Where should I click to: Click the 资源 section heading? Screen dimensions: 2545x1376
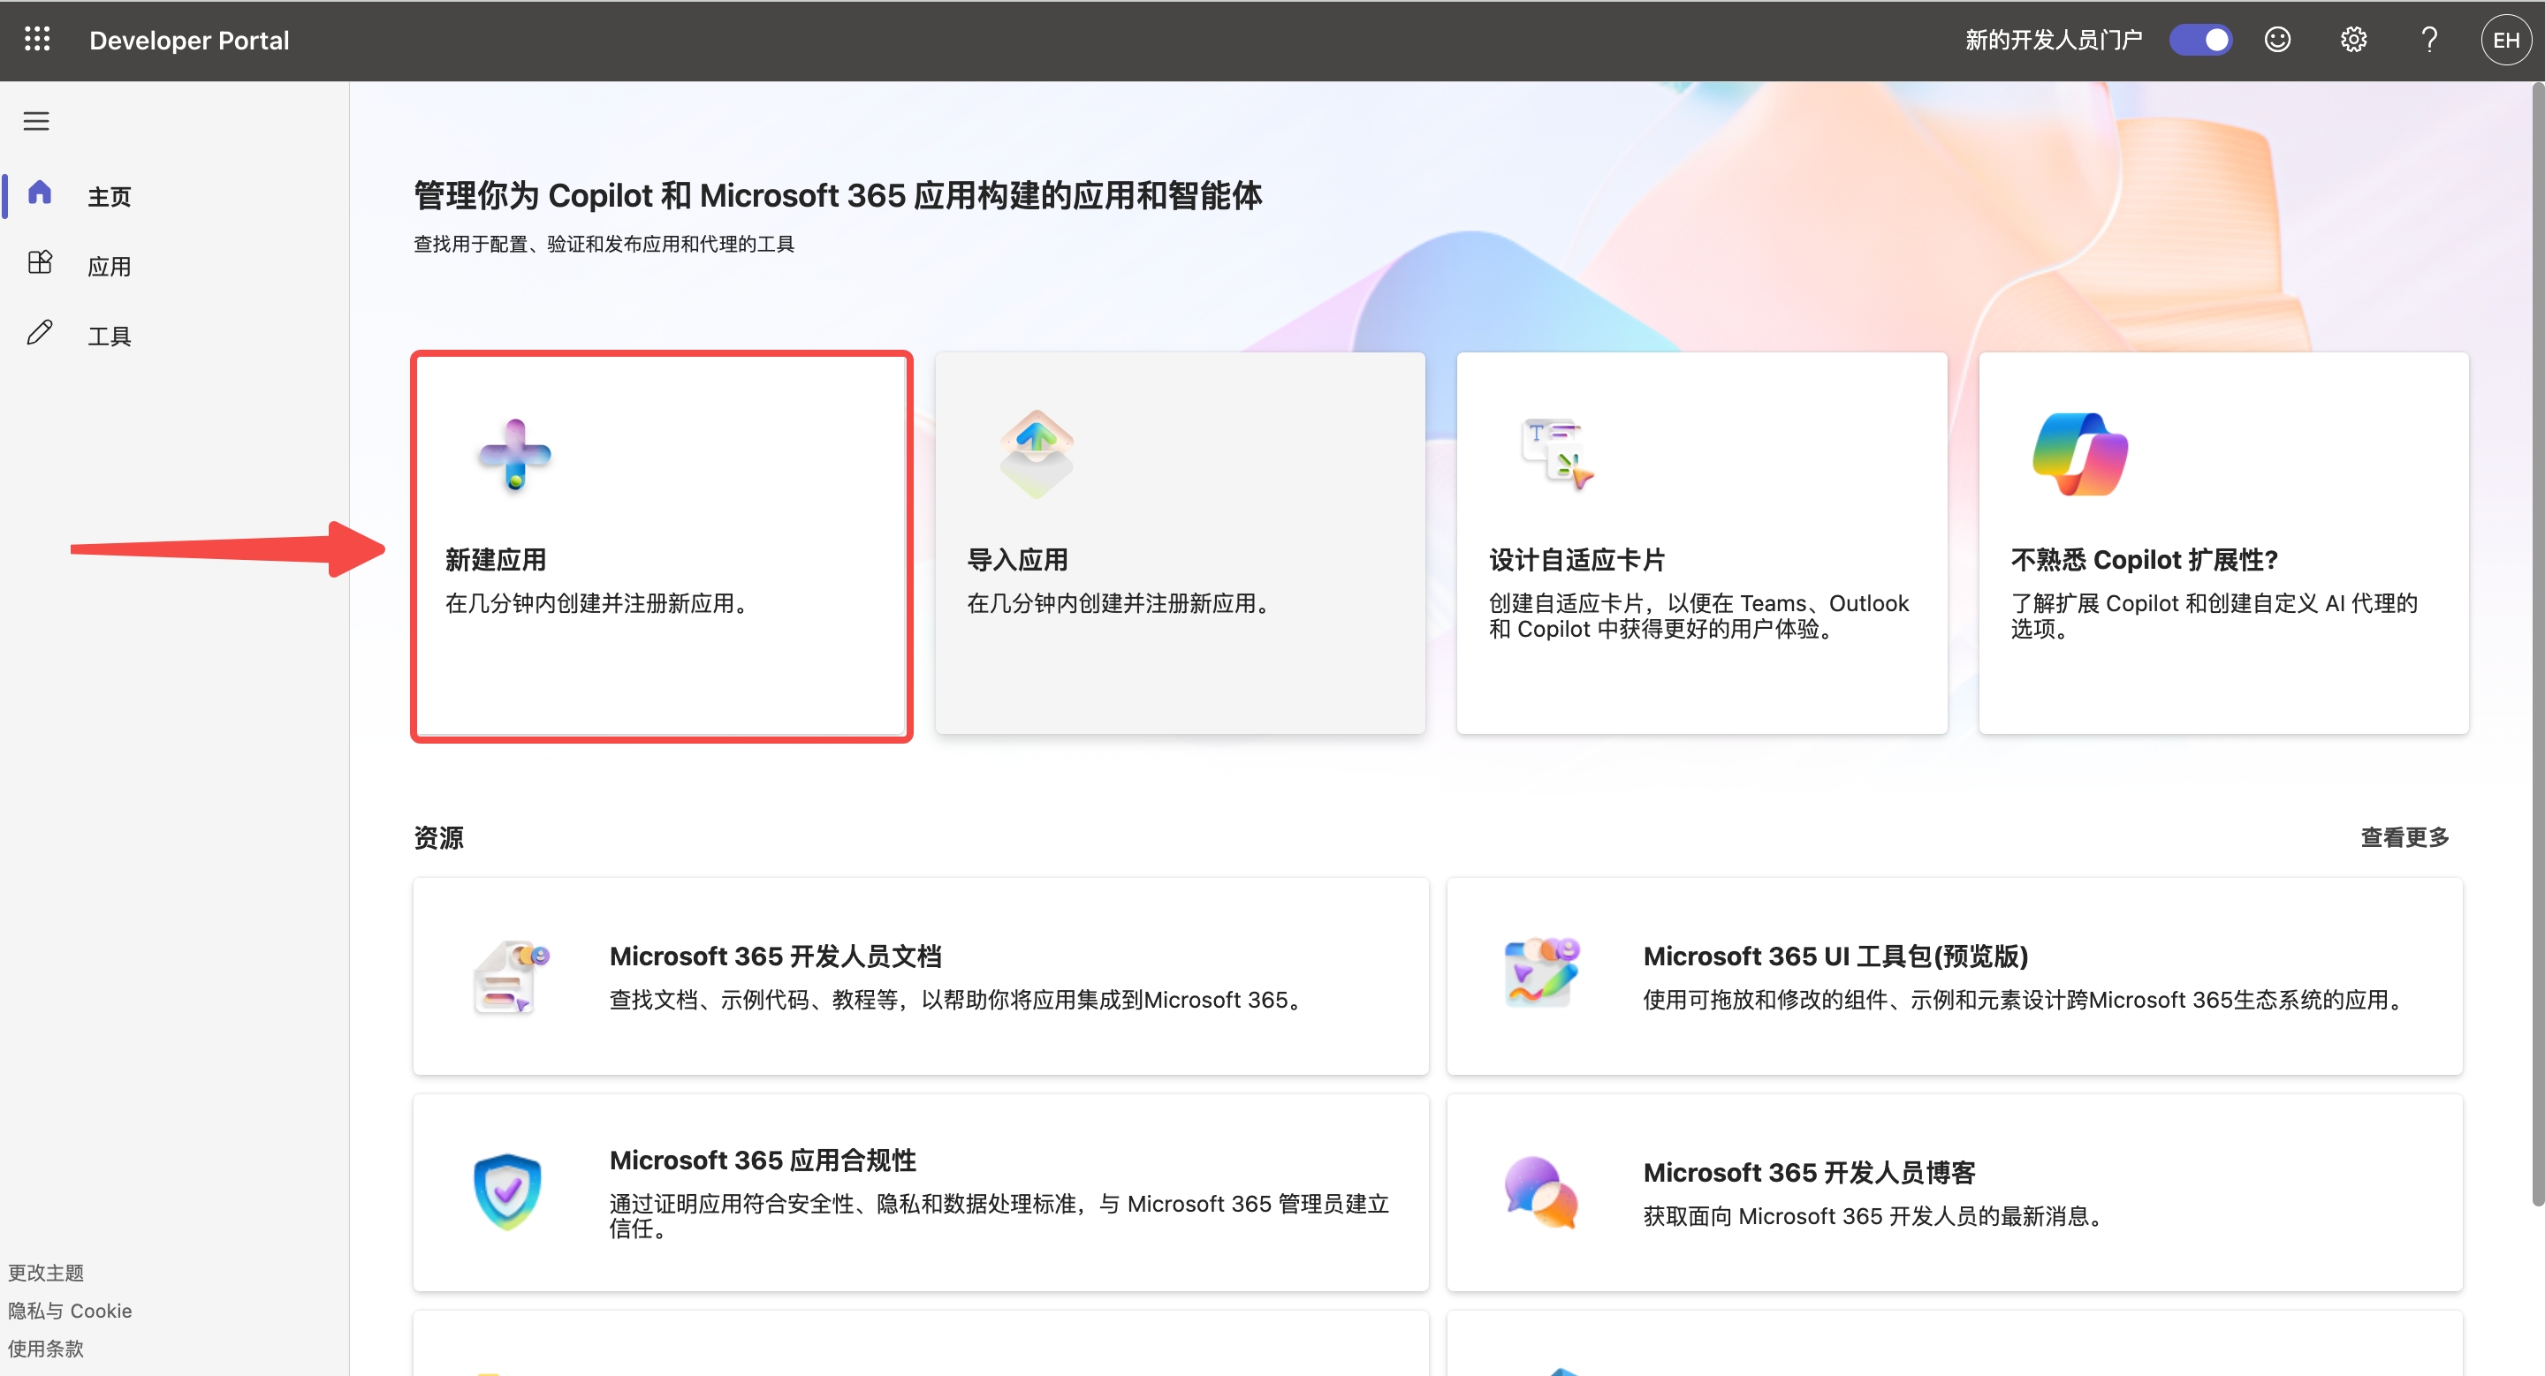[438, 838]
